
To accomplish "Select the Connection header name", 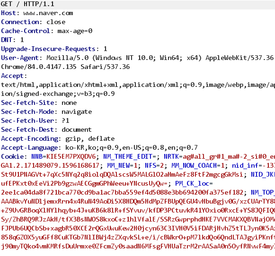I will pos(20,22).
